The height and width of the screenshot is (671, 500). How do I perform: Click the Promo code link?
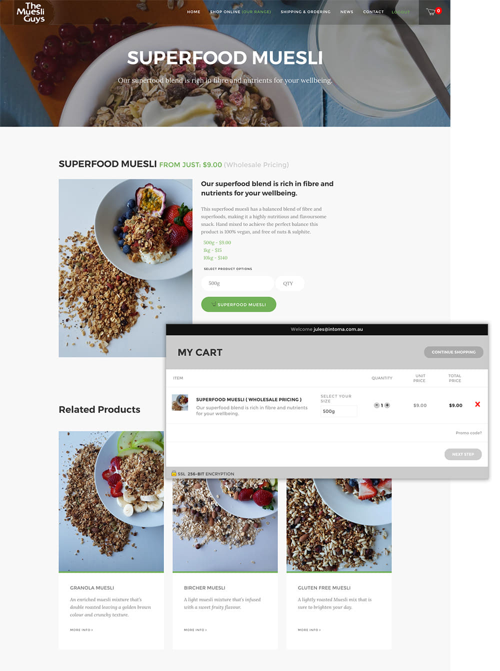click(468, 433)
